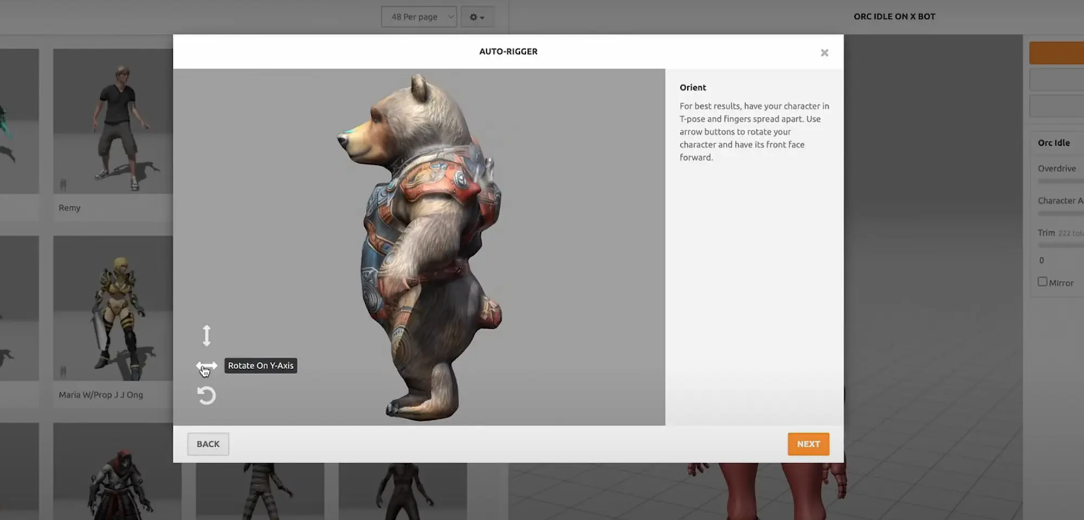The width and height of the screenshot is (1084, 520).
Task: Click the Rotate On Y-Axis arrow icon
Action: point(208,365)
